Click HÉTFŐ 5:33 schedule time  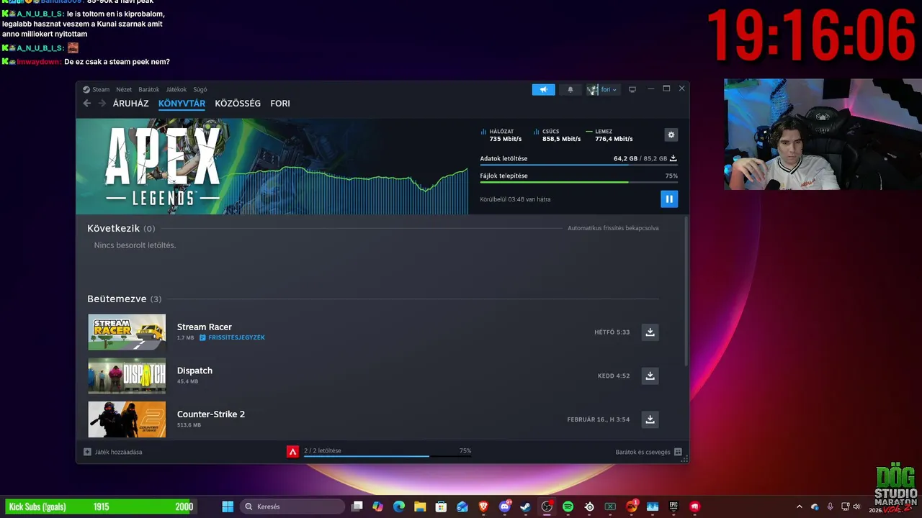(x=612, y=332)
